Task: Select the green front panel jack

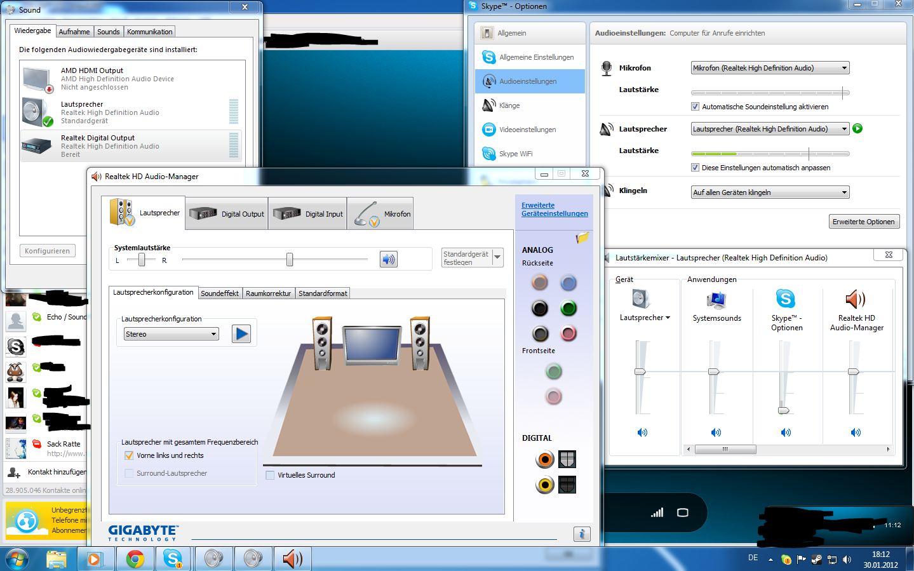Action: coord(554,372)
